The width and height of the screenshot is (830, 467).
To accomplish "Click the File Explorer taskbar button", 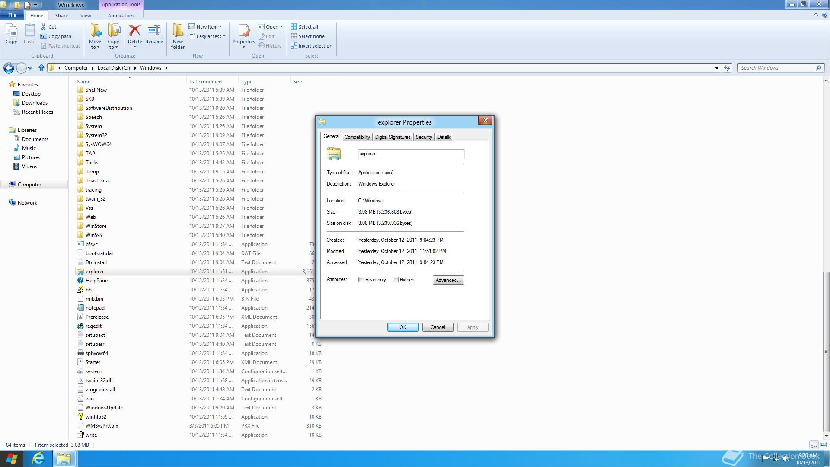I will click(x=64, y=458).
